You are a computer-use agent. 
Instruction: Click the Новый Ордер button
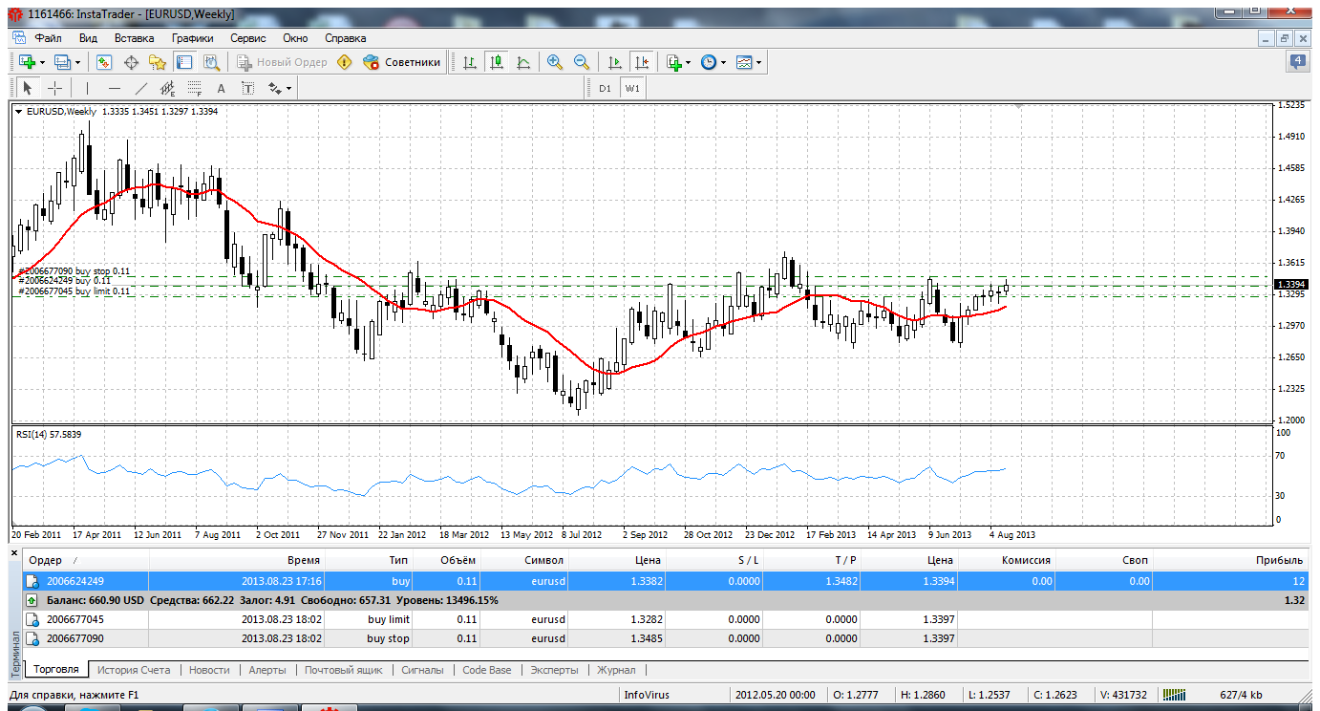pyautogui.click(x=283, y=62)
